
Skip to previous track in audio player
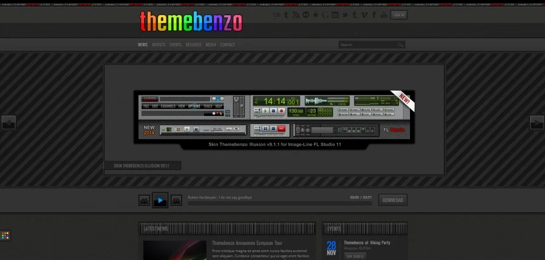[144, 200]
